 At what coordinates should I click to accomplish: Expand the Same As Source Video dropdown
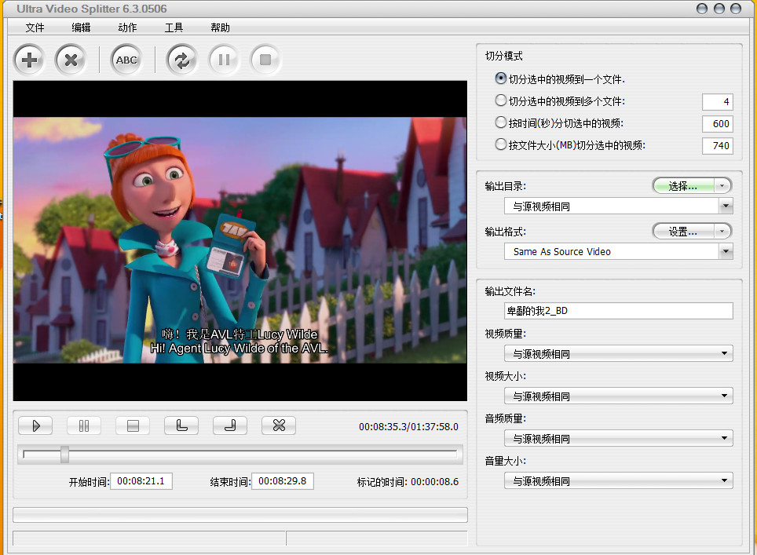726,252
